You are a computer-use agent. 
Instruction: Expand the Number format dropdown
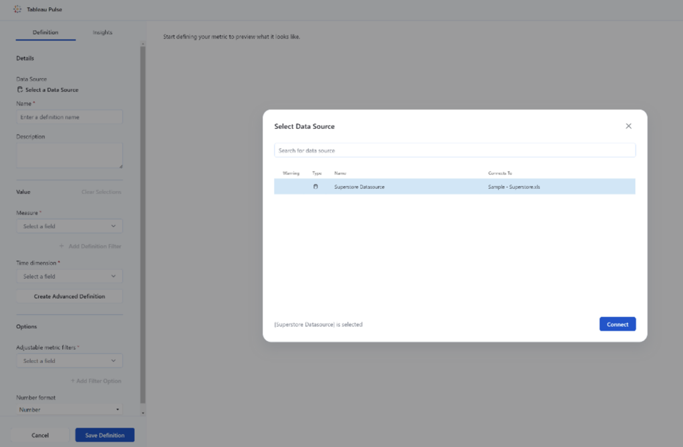(x=69, y=409)
